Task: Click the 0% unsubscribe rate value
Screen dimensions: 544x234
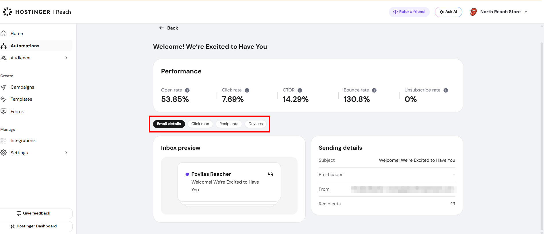Action: [410, 100]
